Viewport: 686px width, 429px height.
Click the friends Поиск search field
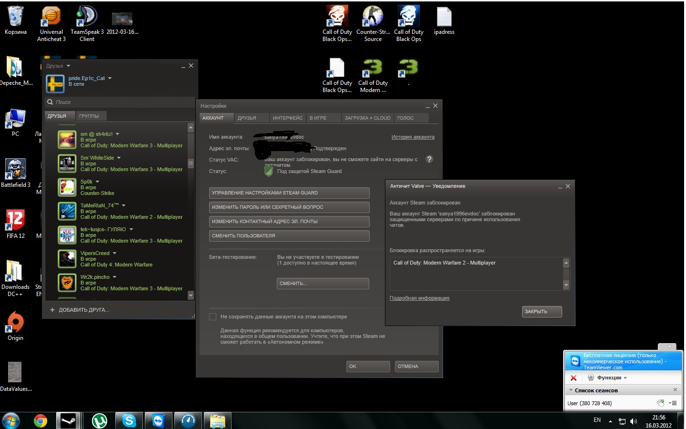pos(120,102)
